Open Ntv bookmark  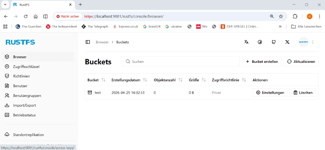[x=202, y=26]
